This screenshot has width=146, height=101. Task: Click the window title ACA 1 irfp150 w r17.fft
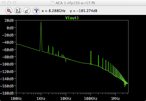[x=75, y=3]
